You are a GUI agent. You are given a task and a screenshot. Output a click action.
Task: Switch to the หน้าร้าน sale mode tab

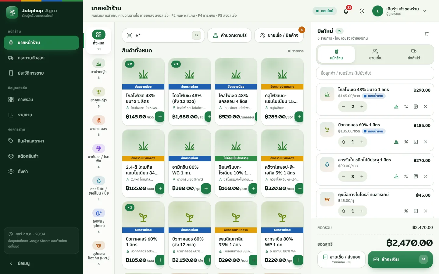point(336,54)
